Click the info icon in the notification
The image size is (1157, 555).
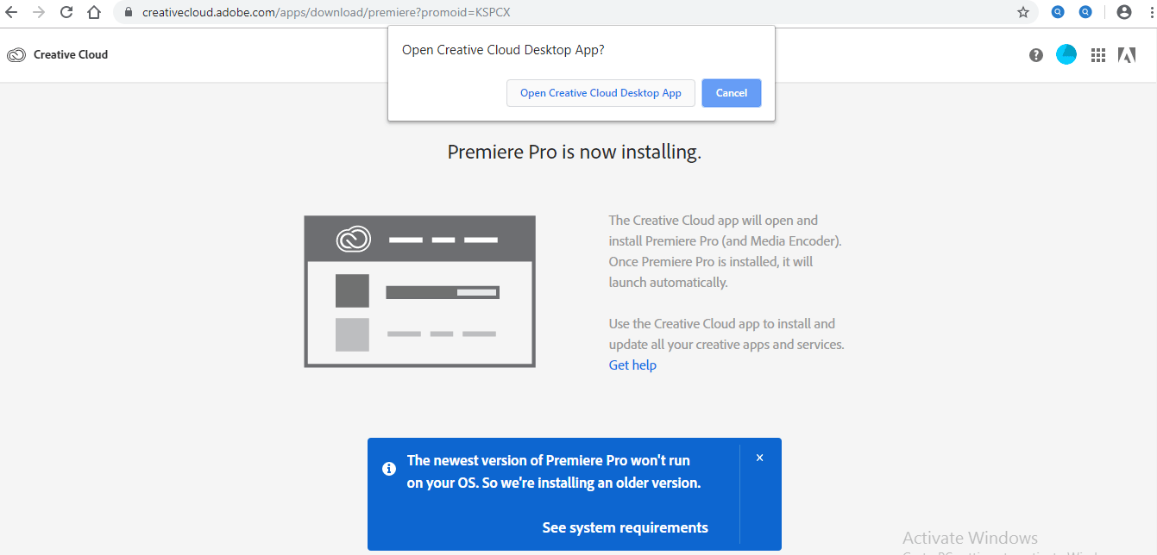(389, 469)
